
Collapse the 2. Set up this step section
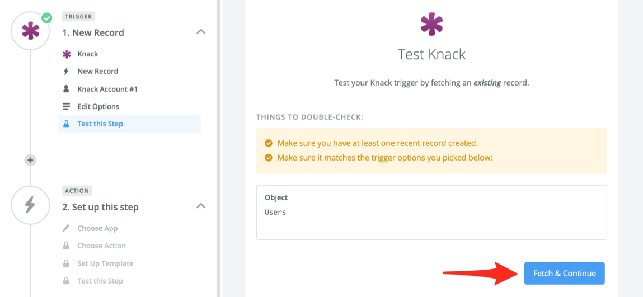(201, 206)
